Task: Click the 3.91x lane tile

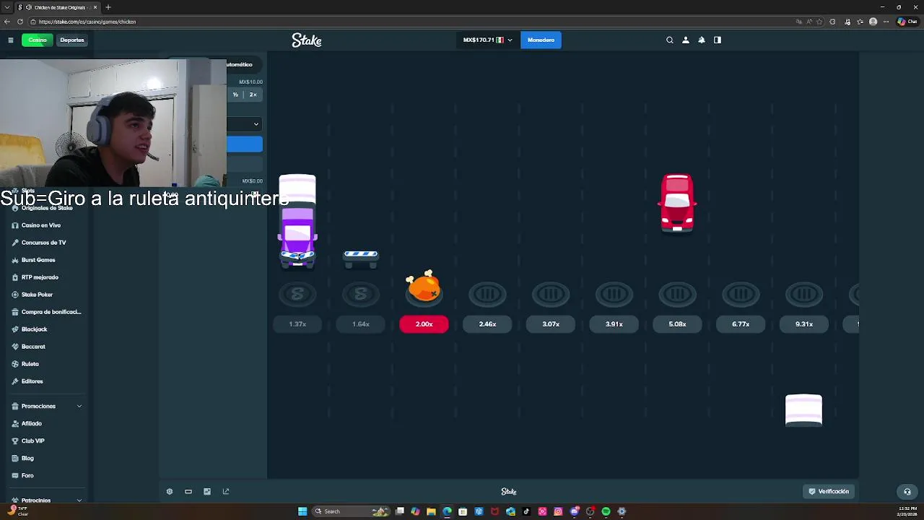Action: click(x=614, y=324)
